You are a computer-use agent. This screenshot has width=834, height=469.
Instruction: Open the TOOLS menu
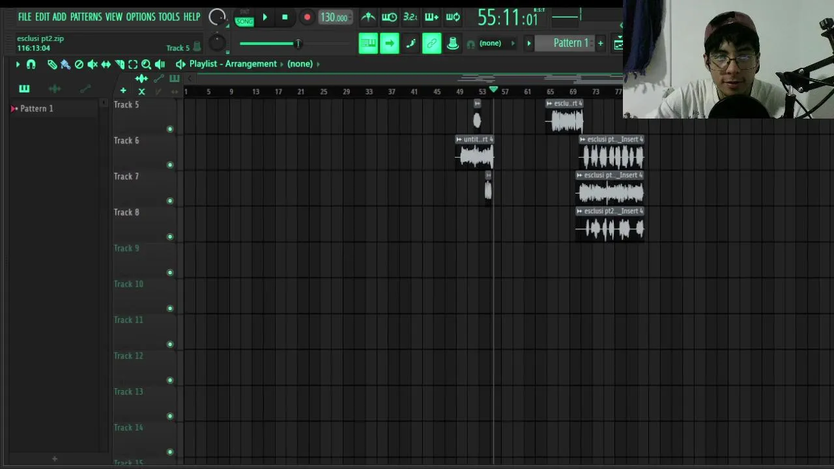(x=169, y=17)
